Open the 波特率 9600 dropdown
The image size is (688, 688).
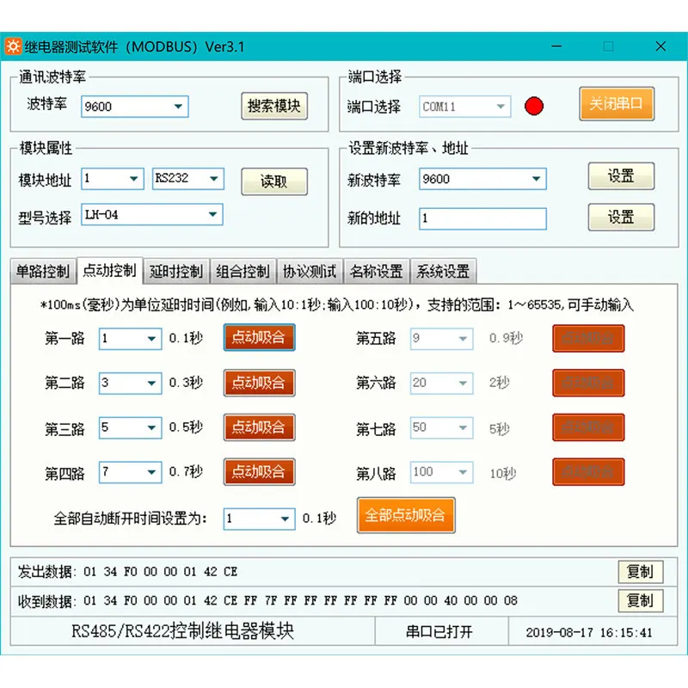pos(135,107)
